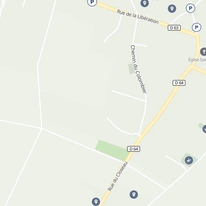206x206 pixels.
Task: Click the green area surrounding the horse riding icon
Action: (189, 160)
